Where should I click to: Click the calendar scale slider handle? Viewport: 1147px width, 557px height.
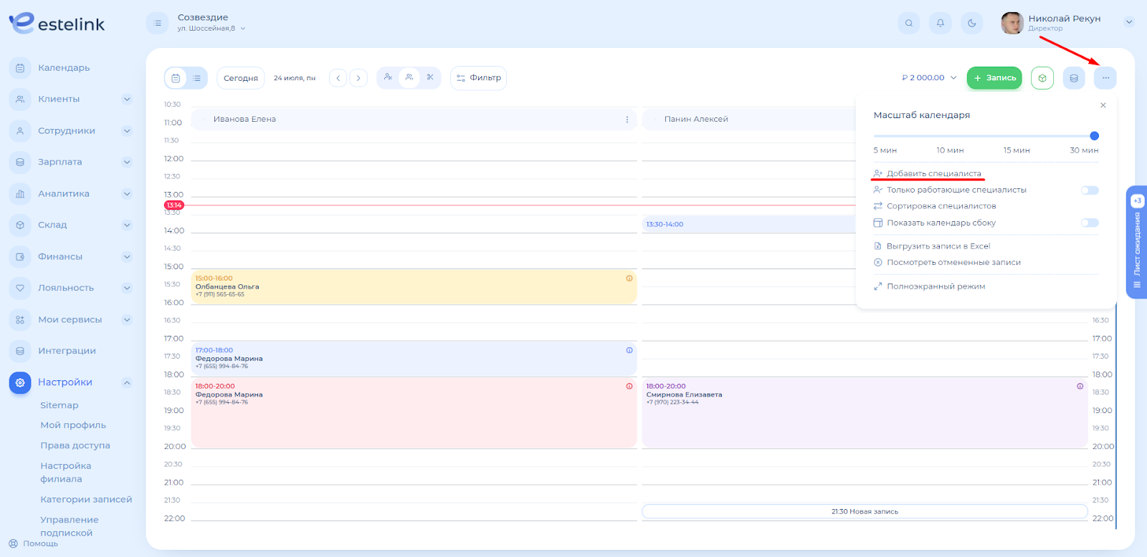pos(1094,136)
